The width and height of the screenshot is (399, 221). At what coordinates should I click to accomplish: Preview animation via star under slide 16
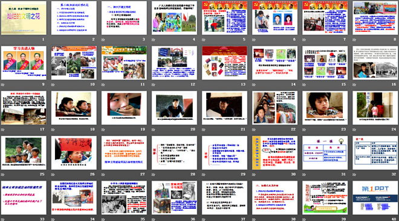tap(354, 84)
